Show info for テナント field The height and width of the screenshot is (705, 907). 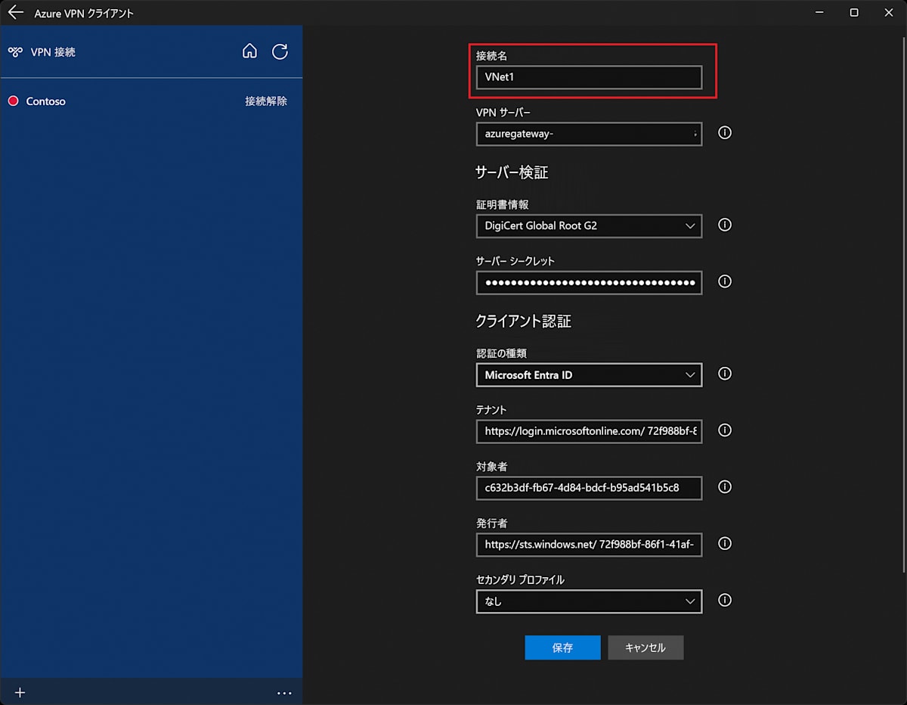[725, 430]
